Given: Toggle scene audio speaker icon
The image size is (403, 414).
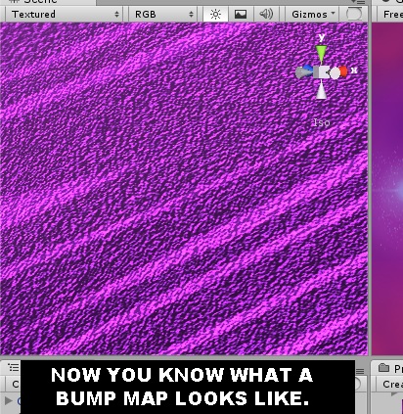Looking at the screenshot, I should (266, 15).
